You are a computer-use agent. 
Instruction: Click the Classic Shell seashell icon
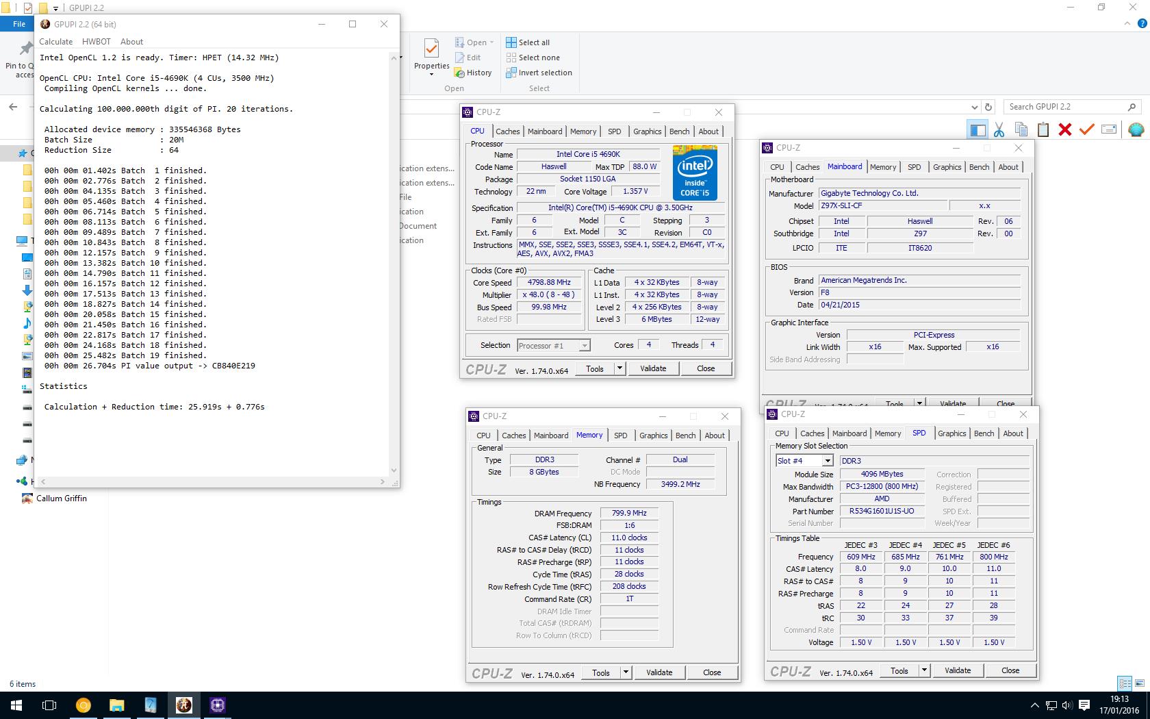point(1136,129)
